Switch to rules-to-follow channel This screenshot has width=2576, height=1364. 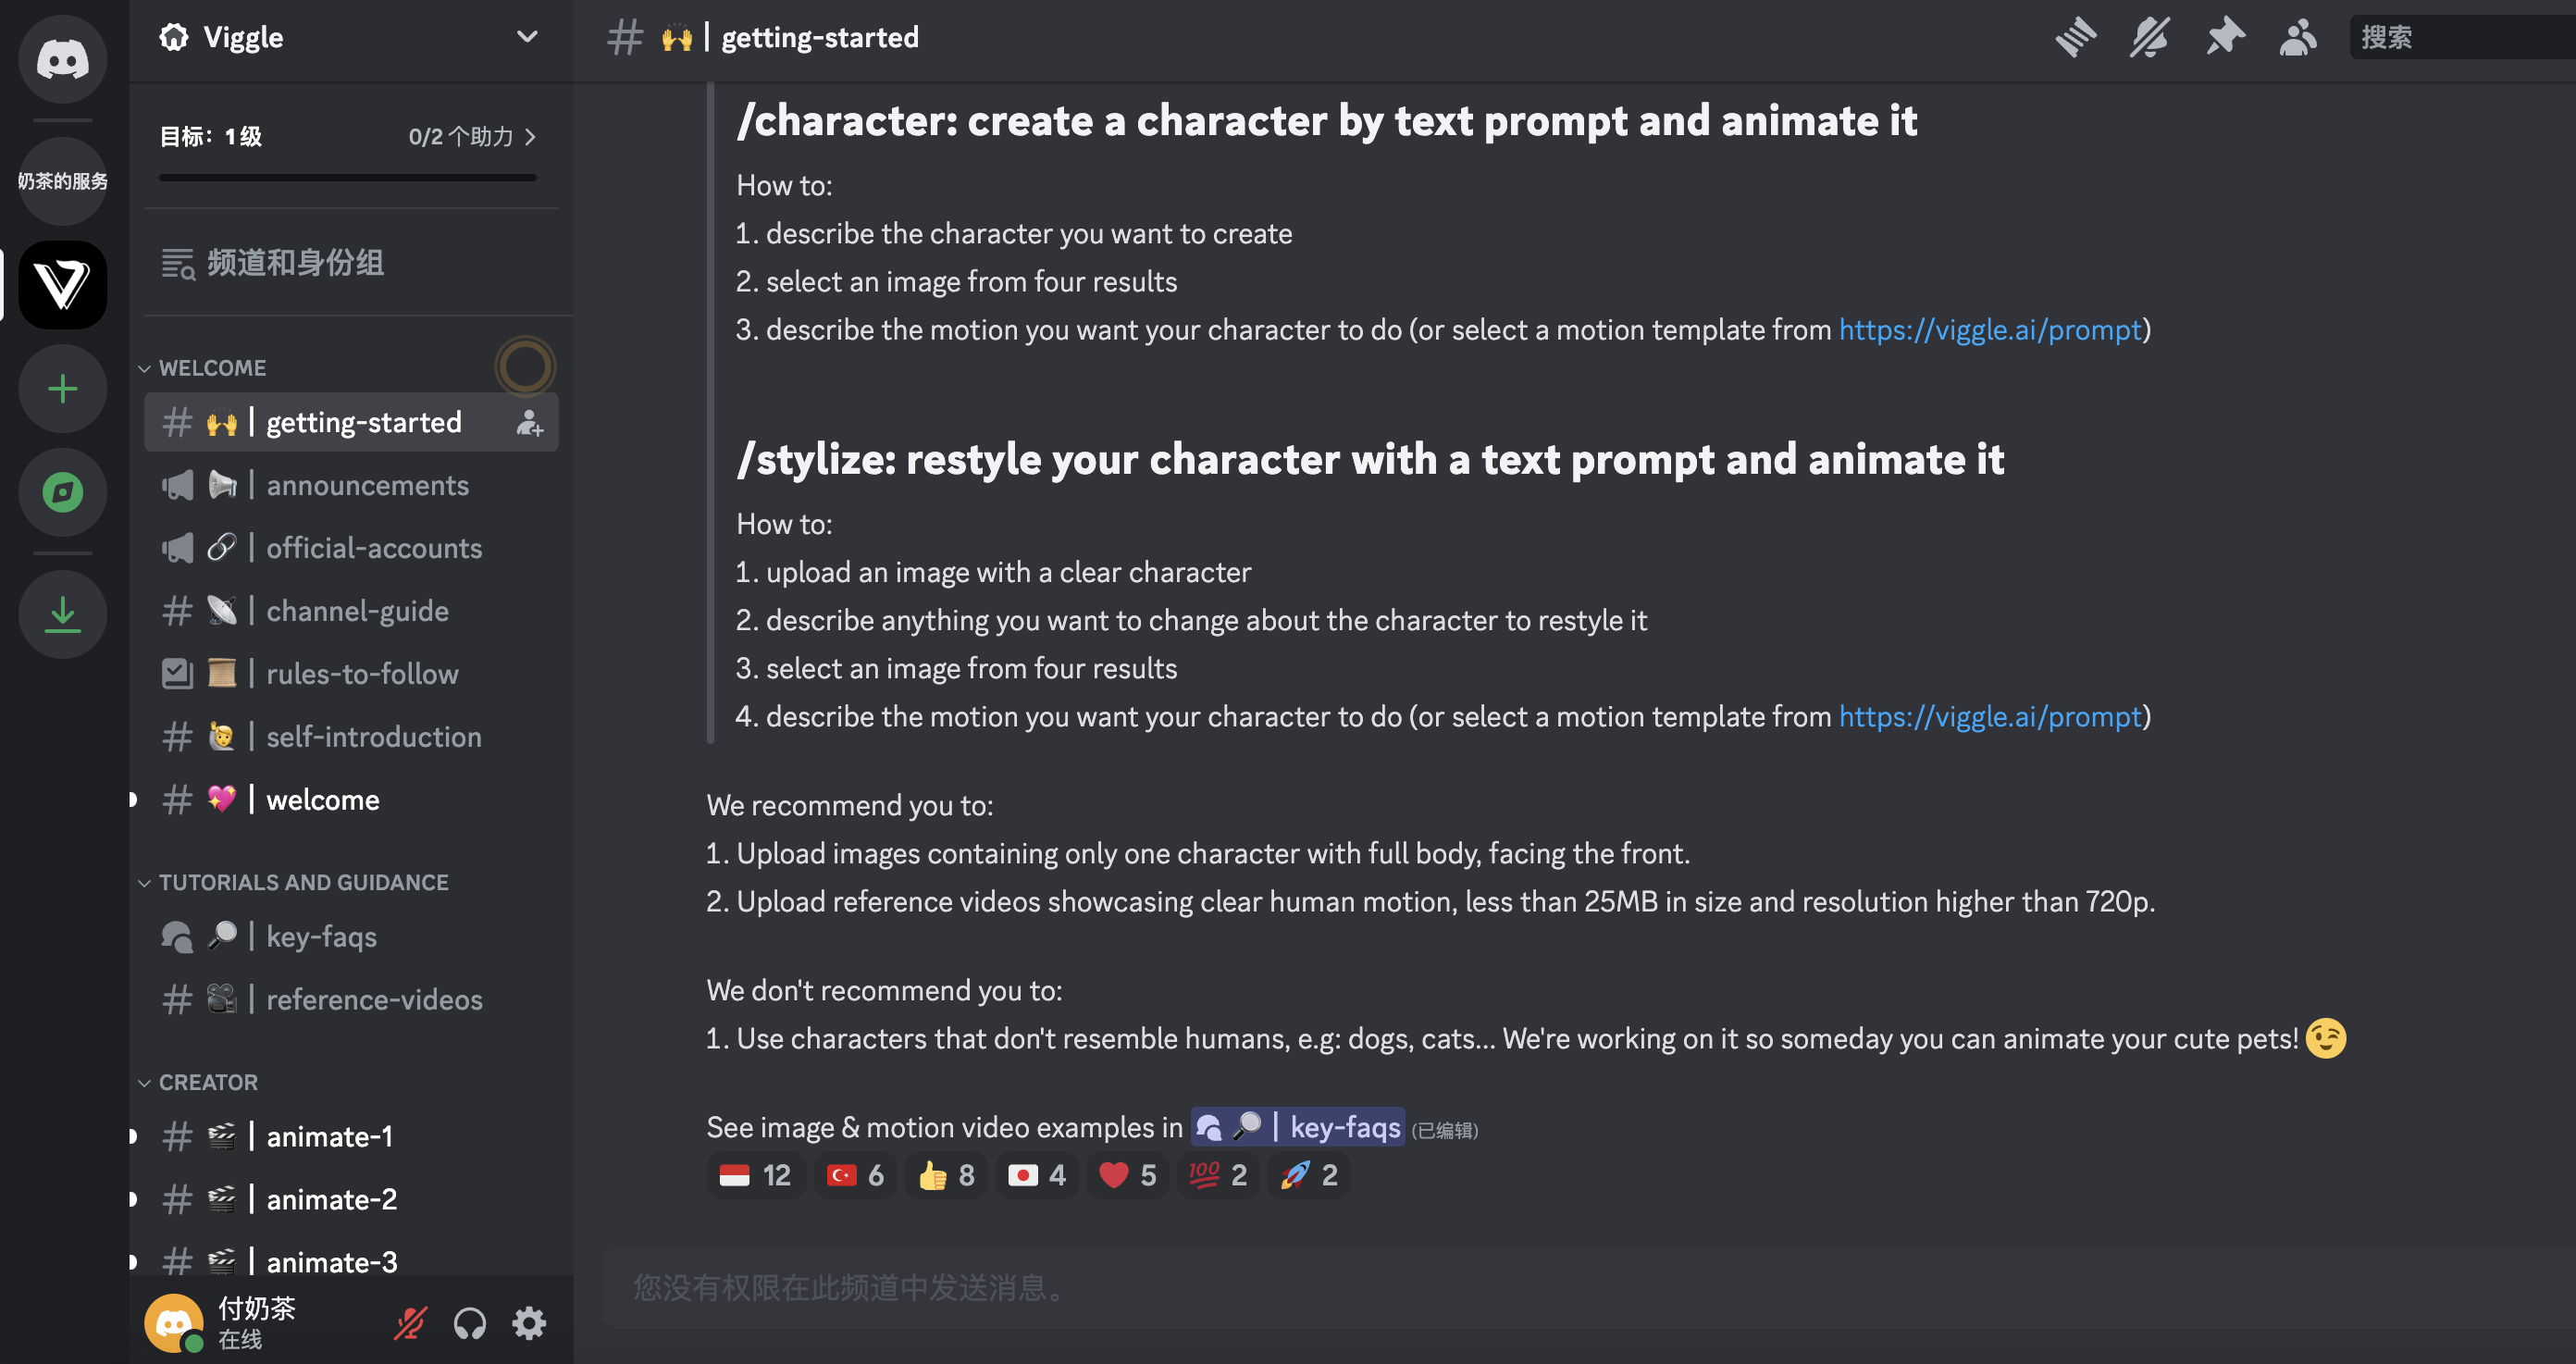tap(362, 674)
